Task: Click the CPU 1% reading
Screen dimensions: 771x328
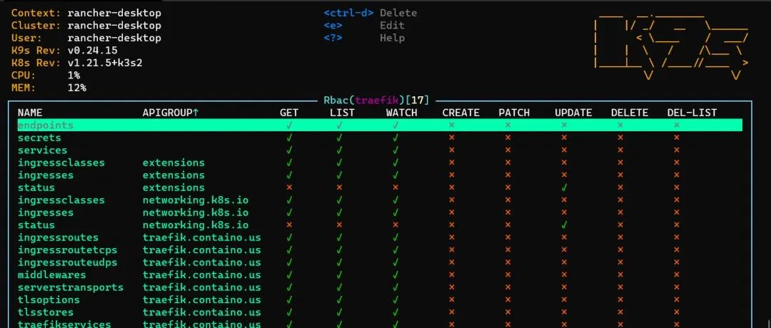Action: [74, 75]
